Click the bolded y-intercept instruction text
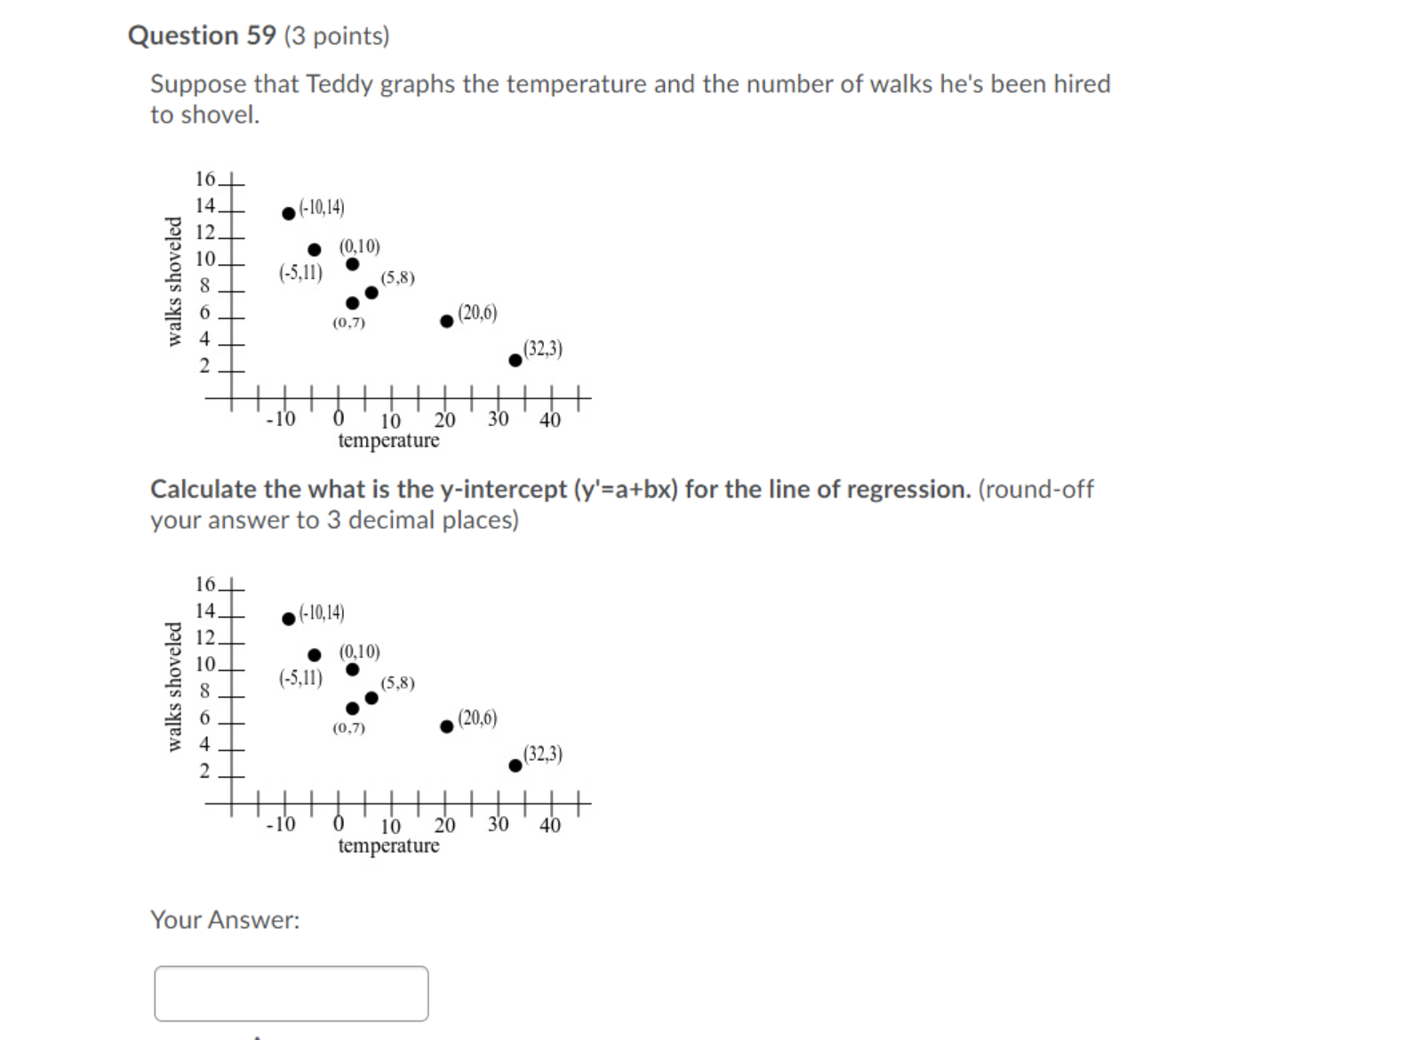This screenshot has height=1040, width=1407. [x=558, y=489]
